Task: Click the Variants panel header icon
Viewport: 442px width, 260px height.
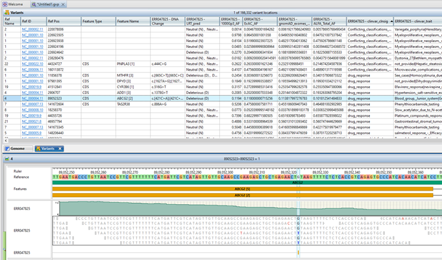Action: [6, 12]
